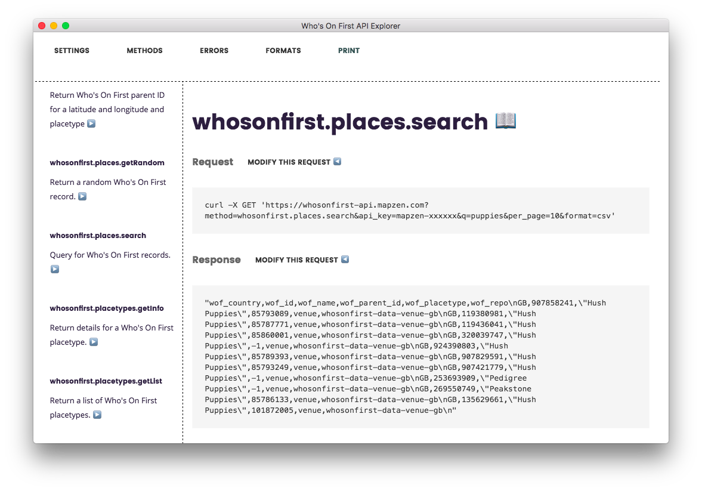The image size is (702, 491).
Task: Click the CSV response code block
Action: tap(420, 357)
